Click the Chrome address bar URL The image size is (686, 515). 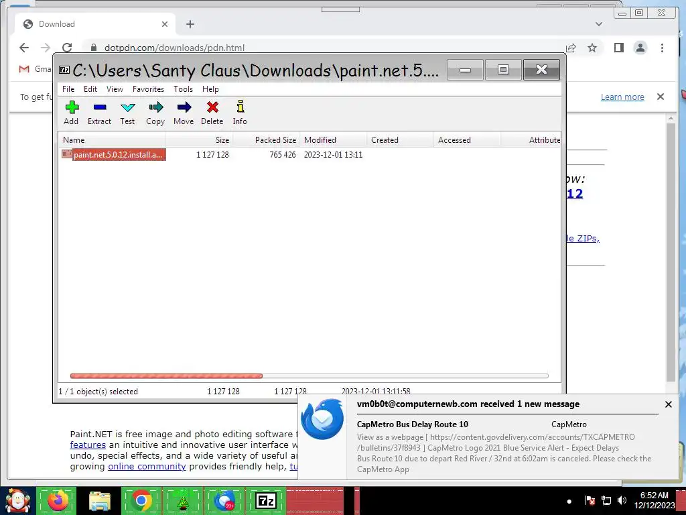pyautogui.click(x=174, y=48)
